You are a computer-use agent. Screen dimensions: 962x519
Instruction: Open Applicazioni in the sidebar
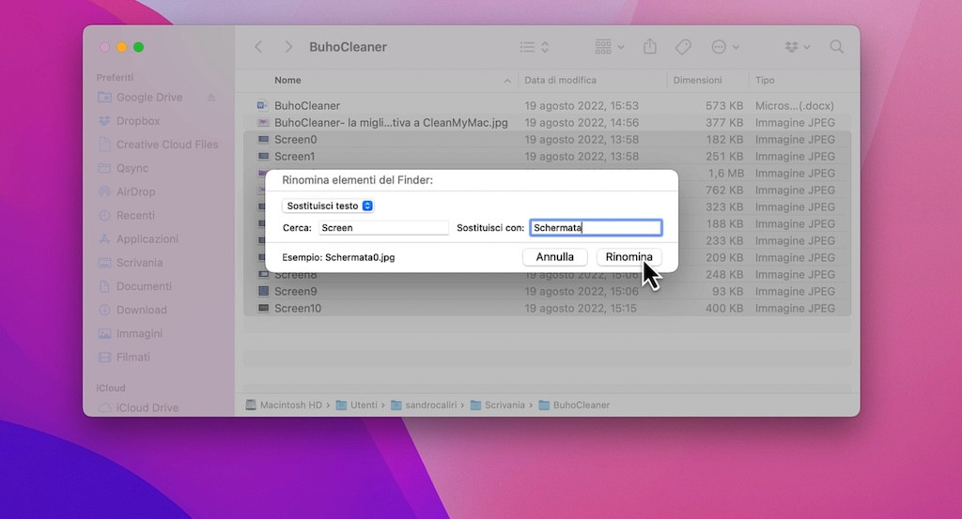click(x=147, y=239)
